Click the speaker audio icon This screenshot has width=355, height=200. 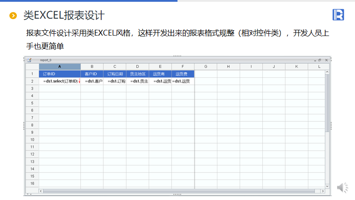342,188
